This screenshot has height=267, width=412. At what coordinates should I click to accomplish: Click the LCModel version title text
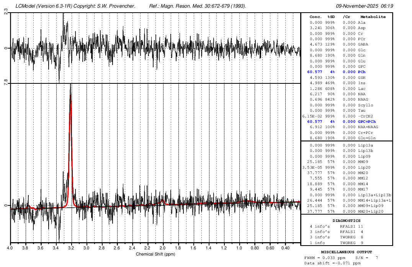(x=77, y=6)
